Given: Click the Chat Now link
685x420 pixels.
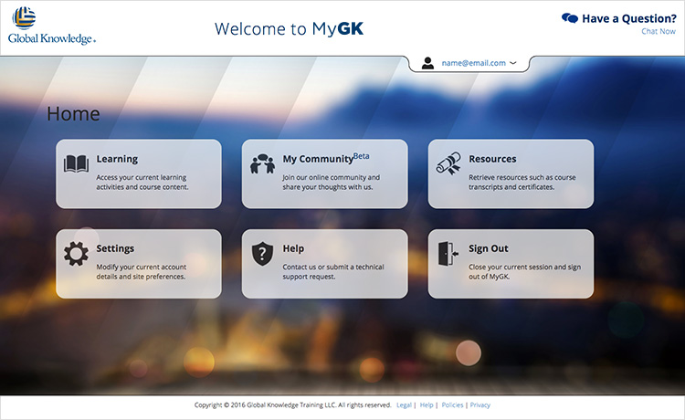Looking at the screenshot, I should (x=658, y=31).
